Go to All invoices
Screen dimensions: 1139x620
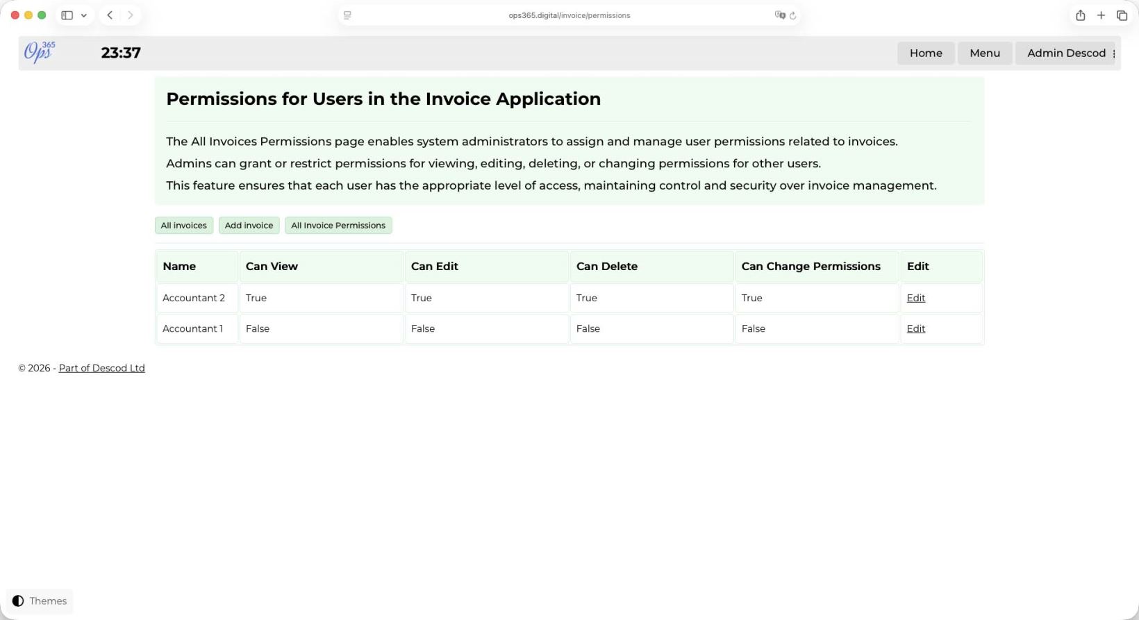pyautogui.click(x=184, y=226)
